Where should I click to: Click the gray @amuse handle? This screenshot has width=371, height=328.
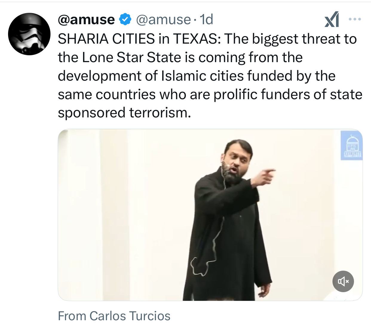pos(163,20)
